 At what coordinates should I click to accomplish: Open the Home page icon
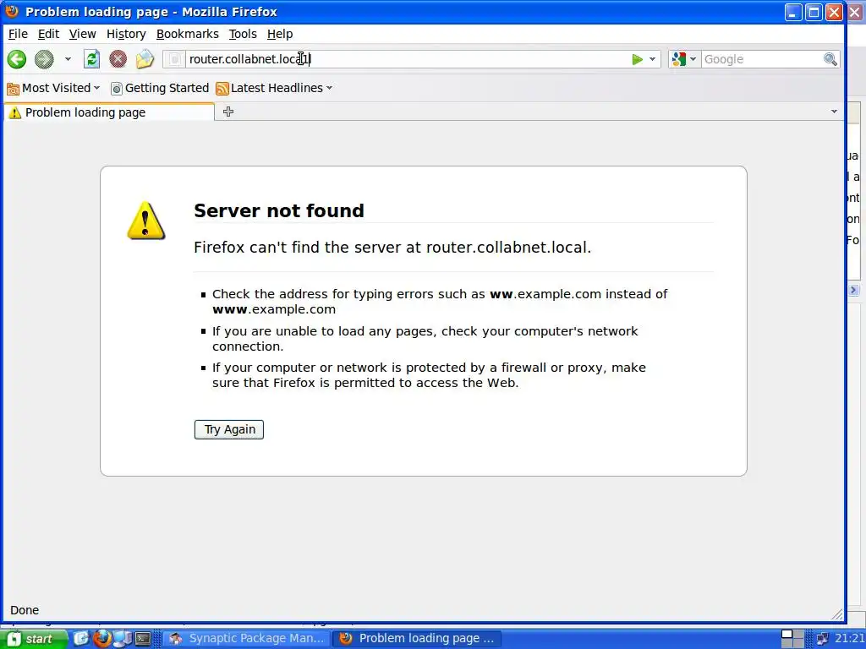pyautogui.click(x=145, y=59)
